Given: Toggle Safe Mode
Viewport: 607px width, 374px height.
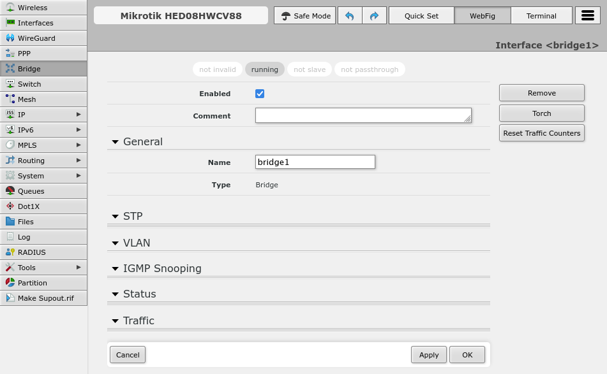Looking at the screenshot, I should coord(305,16).
